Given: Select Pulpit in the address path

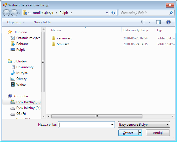Looking at the screenshot, I should 64,13.
